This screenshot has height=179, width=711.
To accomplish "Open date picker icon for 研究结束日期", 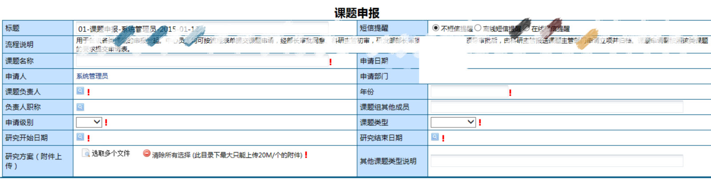I will tap(435, 137).
